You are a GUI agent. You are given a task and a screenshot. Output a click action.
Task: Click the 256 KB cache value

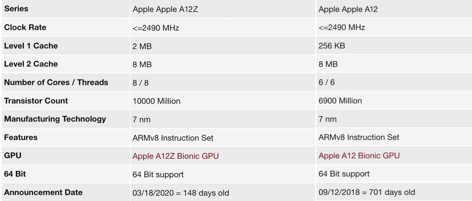332,46
